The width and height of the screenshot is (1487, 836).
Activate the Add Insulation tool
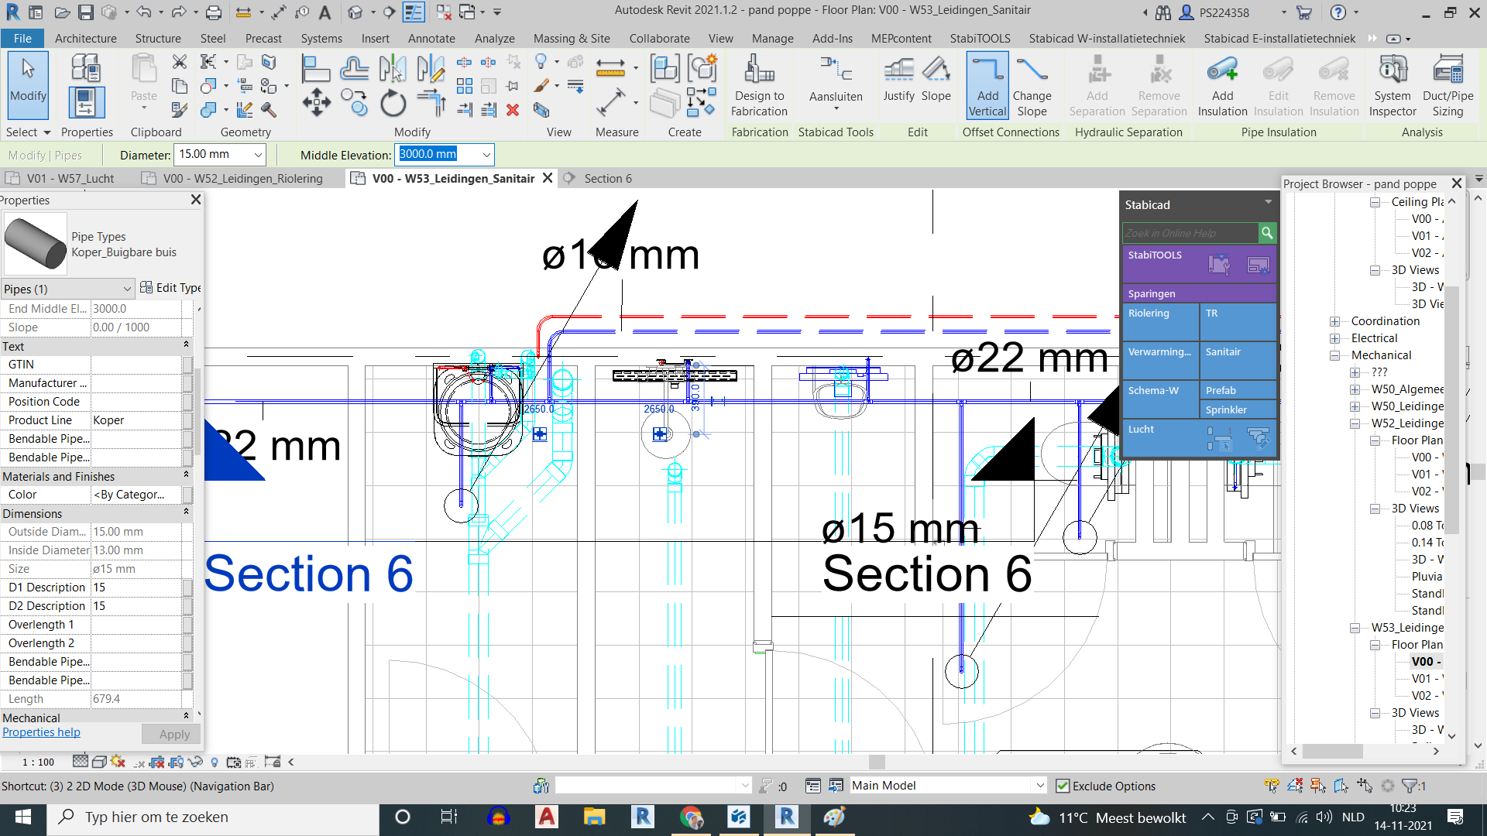[1222, 84]
